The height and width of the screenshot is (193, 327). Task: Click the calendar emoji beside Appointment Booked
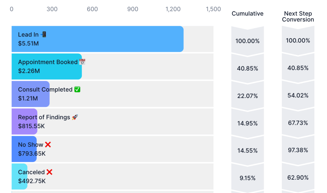point(82,62)
